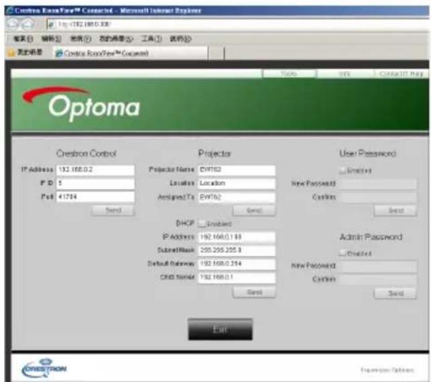Open the Favorites star button
Screen dimensions: 431x382
coord(11,52)
